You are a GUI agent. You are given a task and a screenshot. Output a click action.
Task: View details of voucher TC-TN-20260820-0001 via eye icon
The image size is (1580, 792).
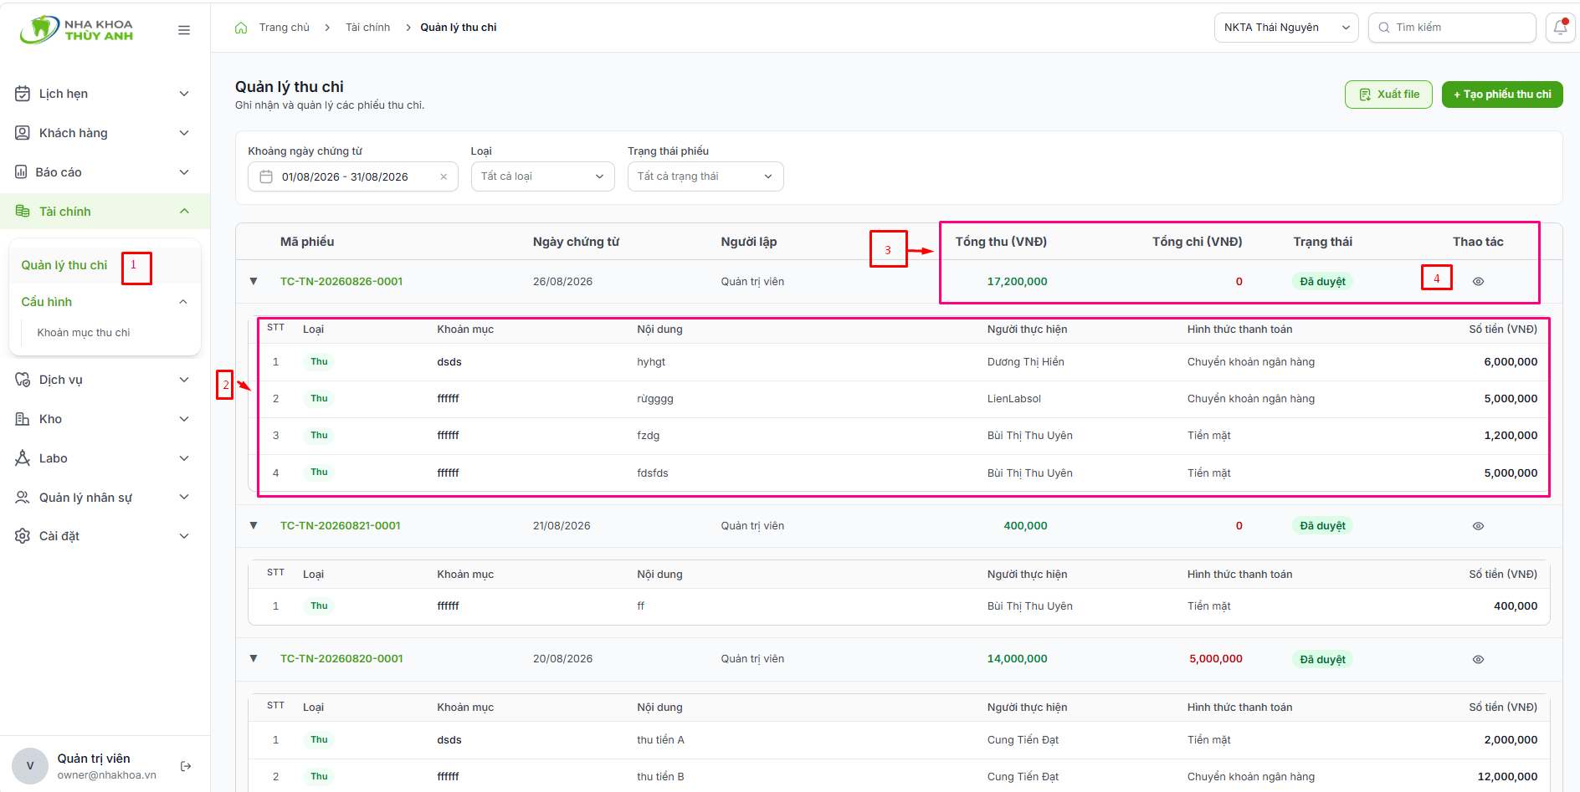tap(1478, 659)
